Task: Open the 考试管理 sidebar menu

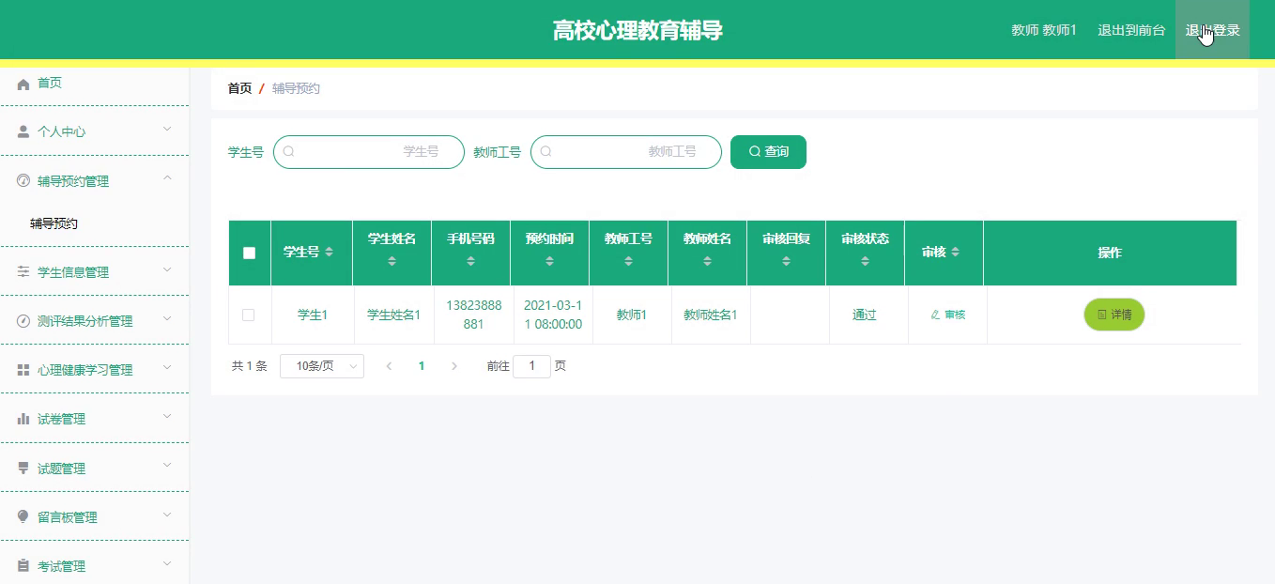Action: tap(94, 566)
